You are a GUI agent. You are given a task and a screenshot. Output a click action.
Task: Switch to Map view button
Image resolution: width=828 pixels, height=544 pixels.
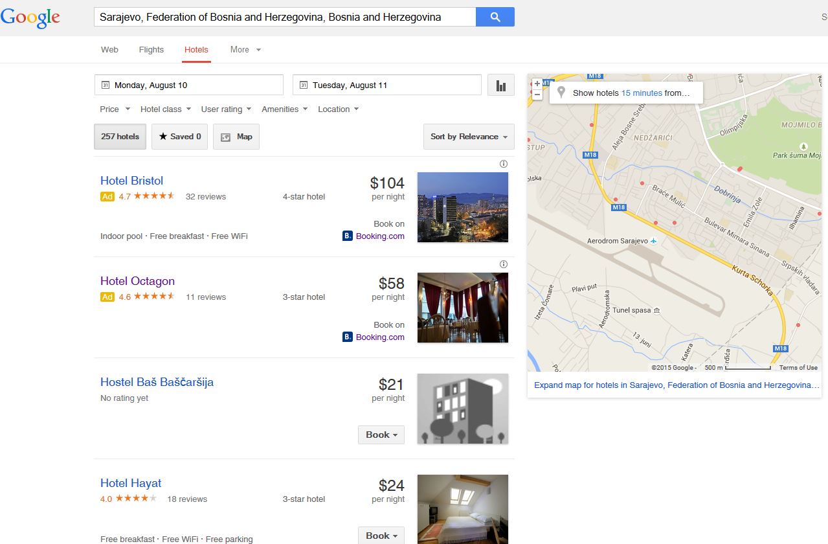click(x=236, y=137)
